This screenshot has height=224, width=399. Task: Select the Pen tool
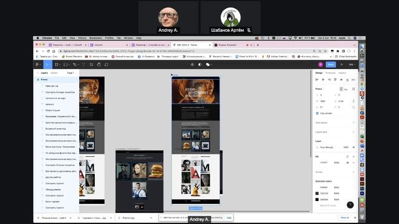coord(75,65)
